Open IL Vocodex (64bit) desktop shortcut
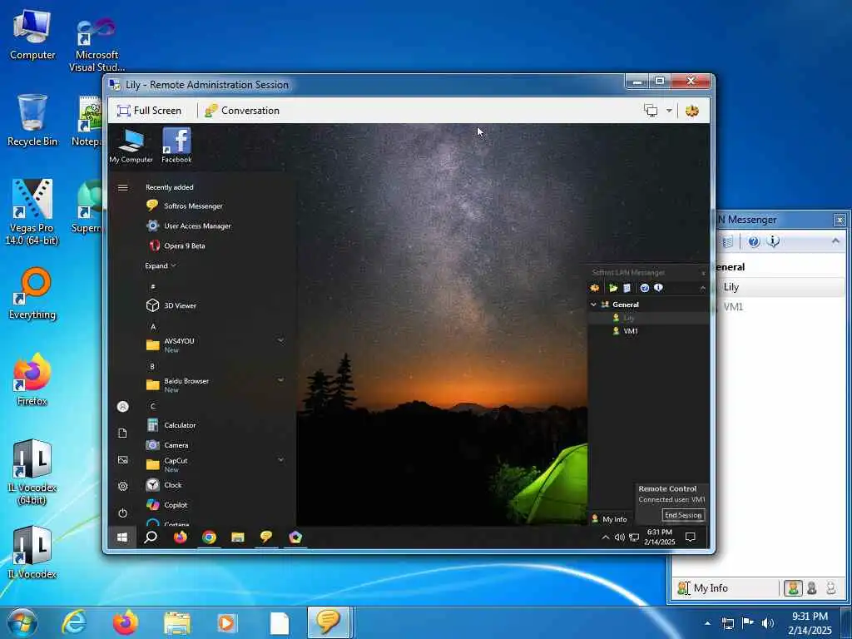852x639 pixels. coord(32,472)
